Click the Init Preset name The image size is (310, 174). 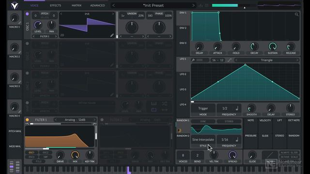154,5
